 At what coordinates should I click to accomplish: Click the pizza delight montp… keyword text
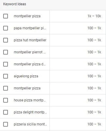coord(30,112)
